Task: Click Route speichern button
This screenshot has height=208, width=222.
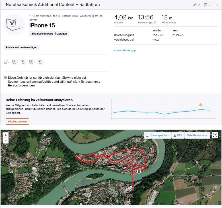Action: point(158,135)
